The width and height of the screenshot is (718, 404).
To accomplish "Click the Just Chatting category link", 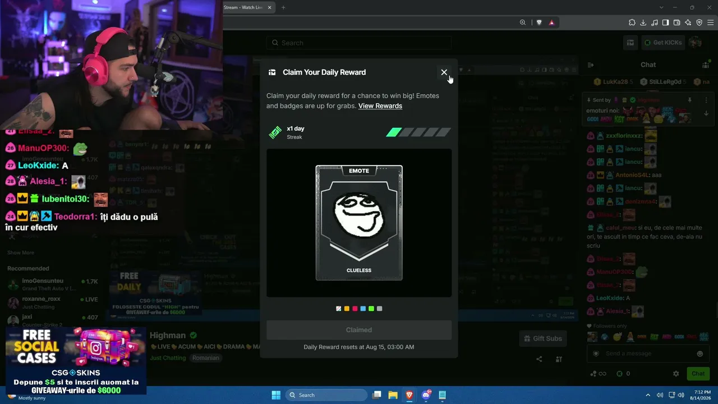I will tap(168, 358).
